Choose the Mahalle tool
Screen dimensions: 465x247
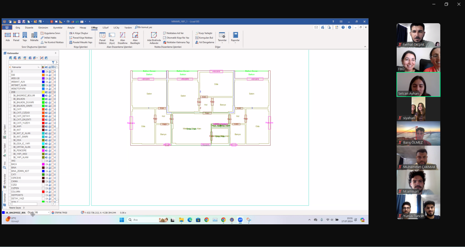34,37
